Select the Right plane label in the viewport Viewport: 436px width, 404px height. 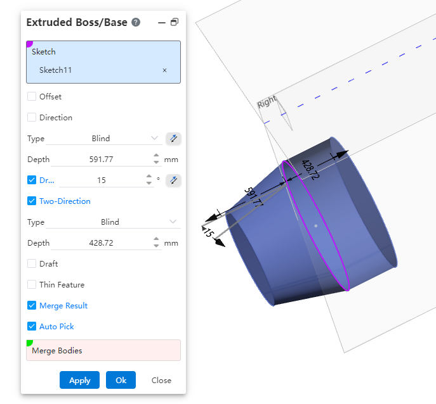coord(267,102)
